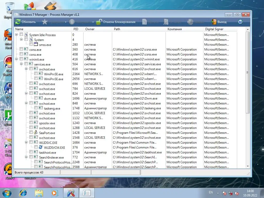Click the greyed-out stop sign toolbar icon
The height and width of the screenshot is (198, 264).
click(72, 22)
